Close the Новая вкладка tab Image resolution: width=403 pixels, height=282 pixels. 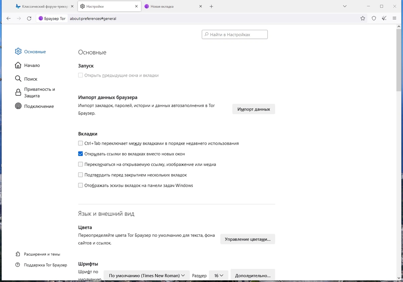click(x=200, y=6)
